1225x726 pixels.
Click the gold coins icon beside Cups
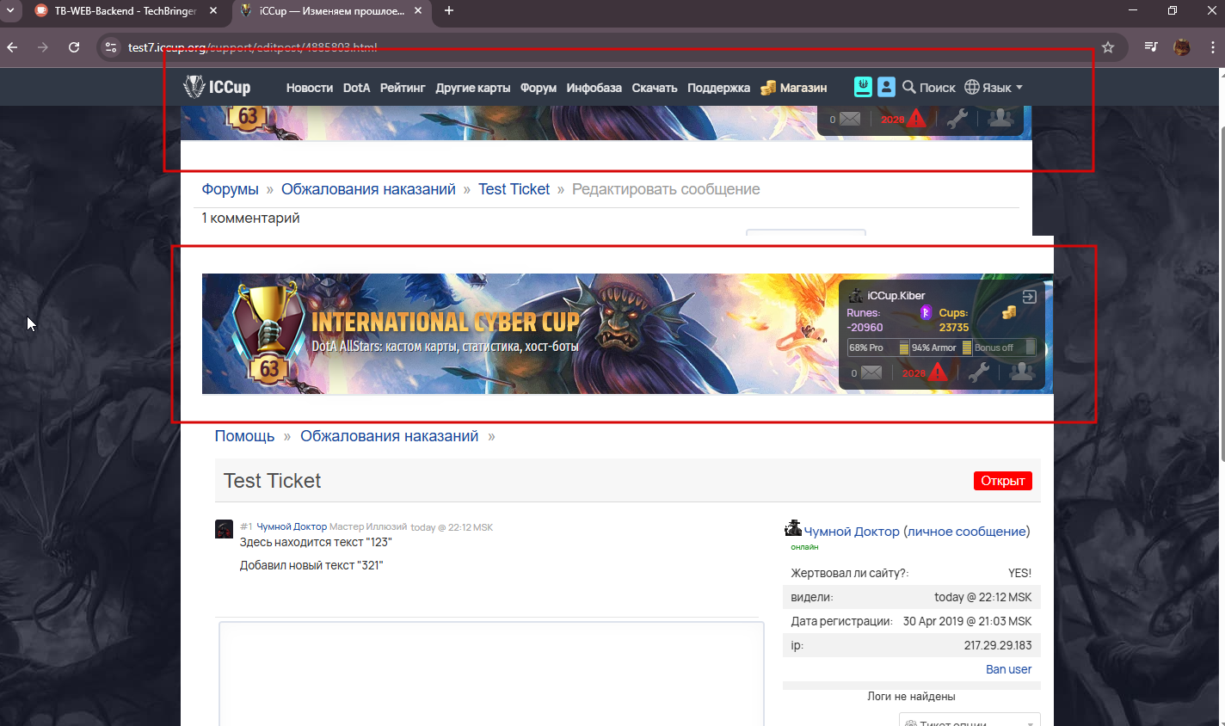1009,312
